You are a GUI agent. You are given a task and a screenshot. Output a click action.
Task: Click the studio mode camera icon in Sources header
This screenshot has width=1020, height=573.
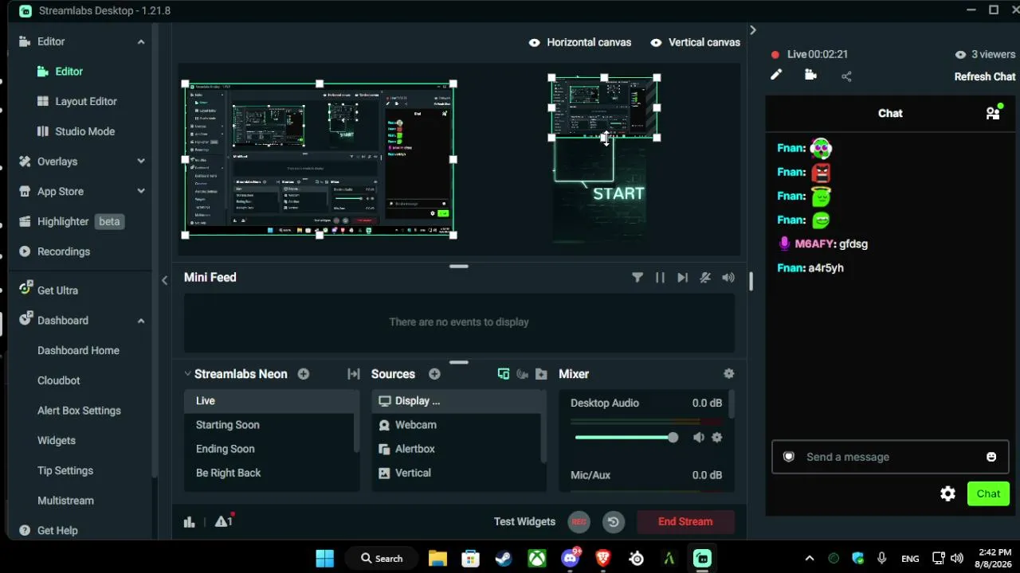523,374
